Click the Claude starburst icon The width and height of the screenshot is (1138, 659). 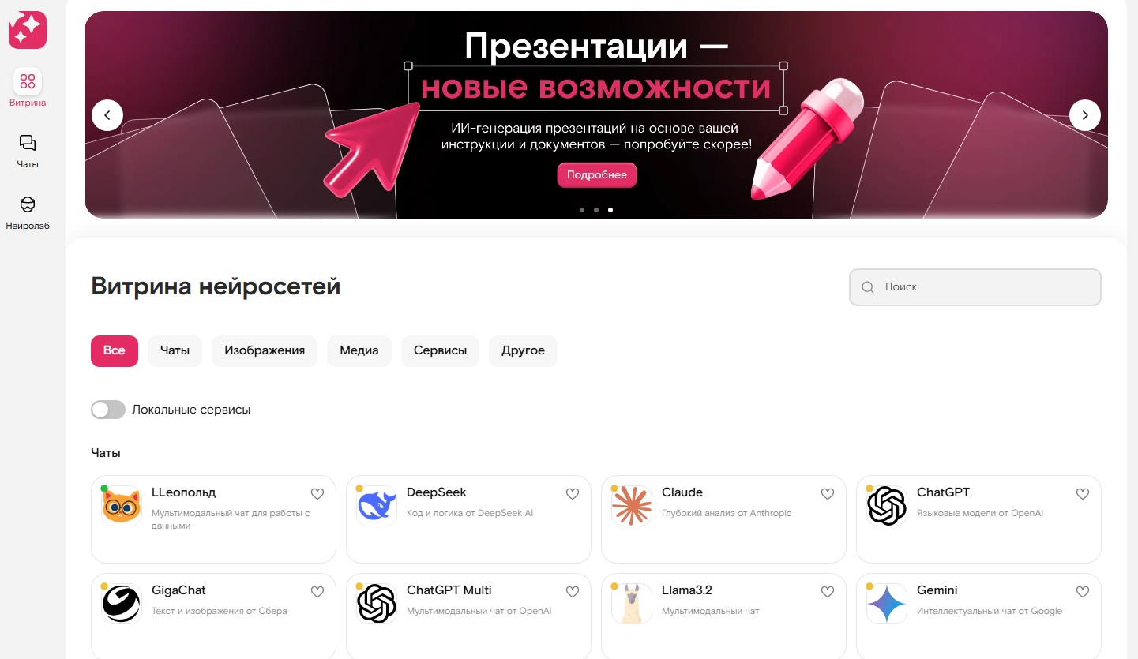click(632, 506)
